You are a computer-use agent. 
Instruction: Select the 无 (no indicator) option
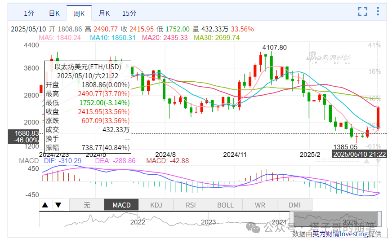[87, 205]
